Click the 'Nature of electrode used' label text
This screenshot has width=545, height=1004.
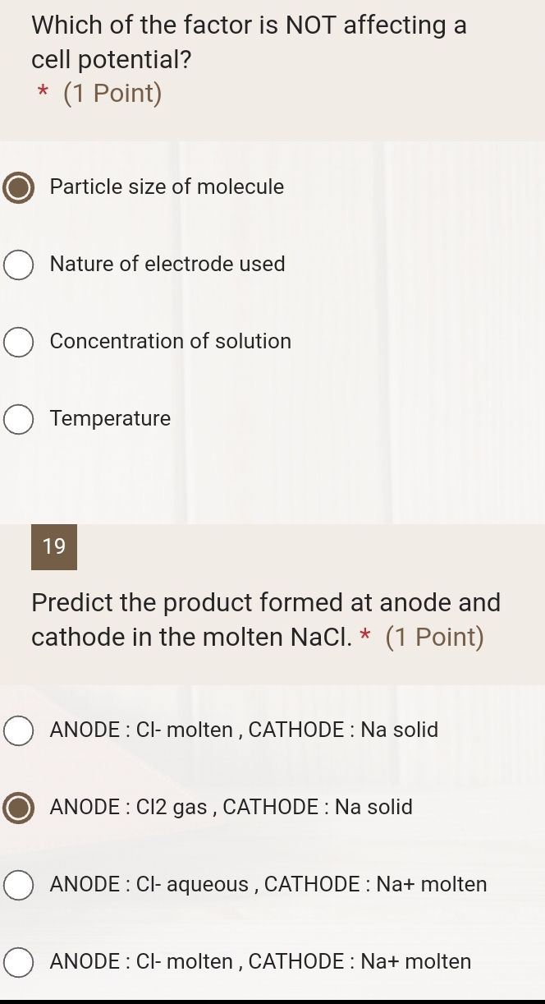click(x=167, y=265)
